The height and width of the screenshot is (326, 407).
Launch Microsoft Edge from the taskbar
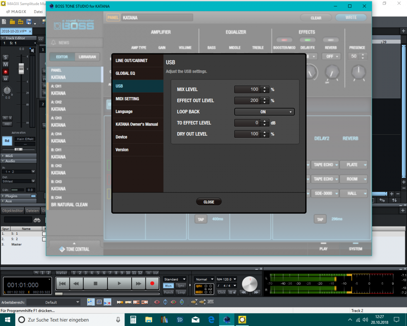[211, 320]
